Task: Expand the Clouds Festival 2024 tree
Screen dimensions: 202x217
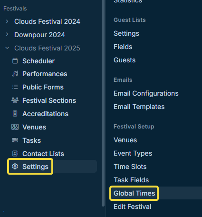Action: pyautogui.click(x=7, y=21)
